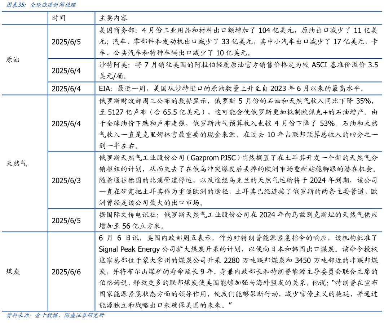
Task: Select the "时间" column header
Action: 59,18
